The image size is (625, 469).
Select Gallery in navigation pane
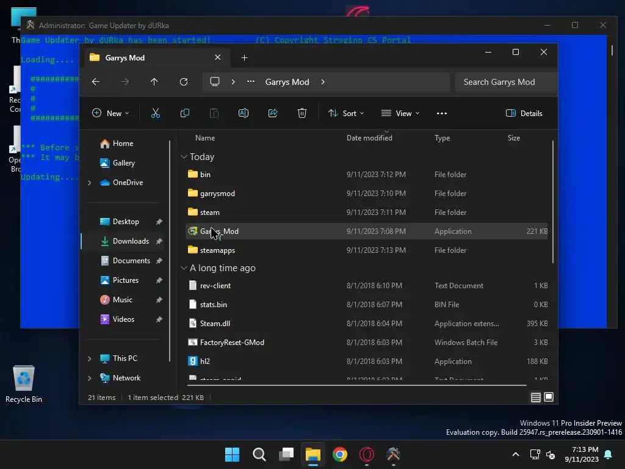tap(123, 163)
